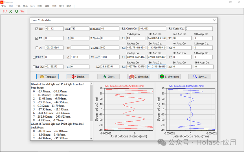Screen dimensions: 244x152
Task: Click the L1 input field
Action: click(x=80, y=67)
